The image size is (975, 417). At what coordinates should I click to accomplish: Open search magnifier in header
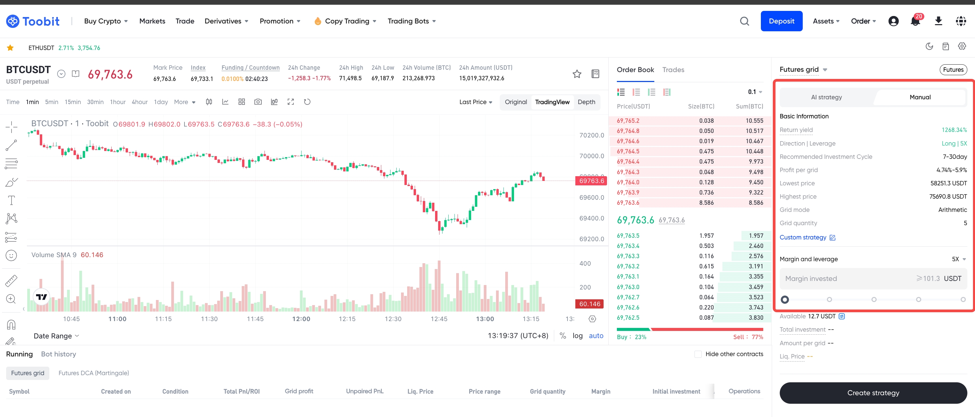[744, 21]
